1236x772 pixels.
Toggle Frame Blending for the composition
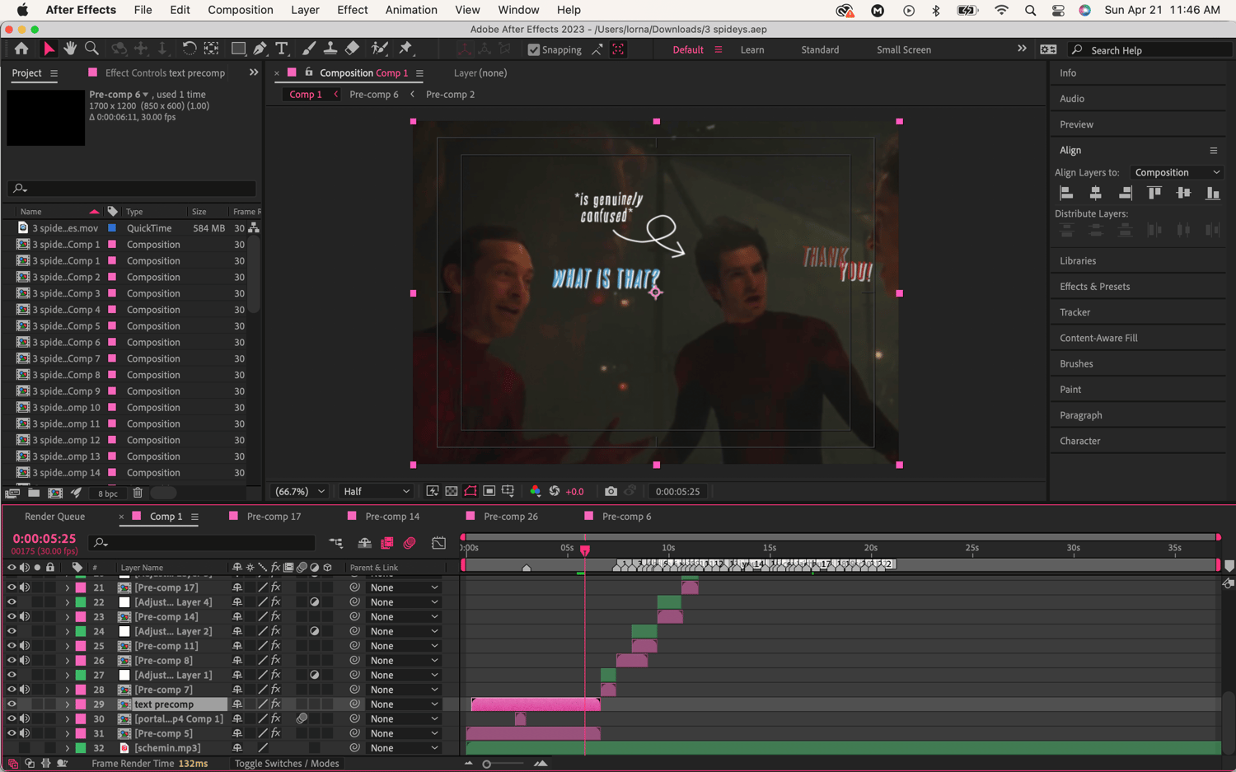point(387,543)
